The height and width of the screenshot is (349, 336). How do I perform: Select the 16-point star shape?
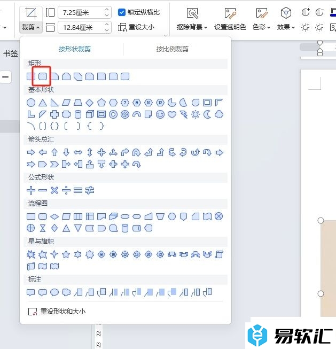[137, 254]
